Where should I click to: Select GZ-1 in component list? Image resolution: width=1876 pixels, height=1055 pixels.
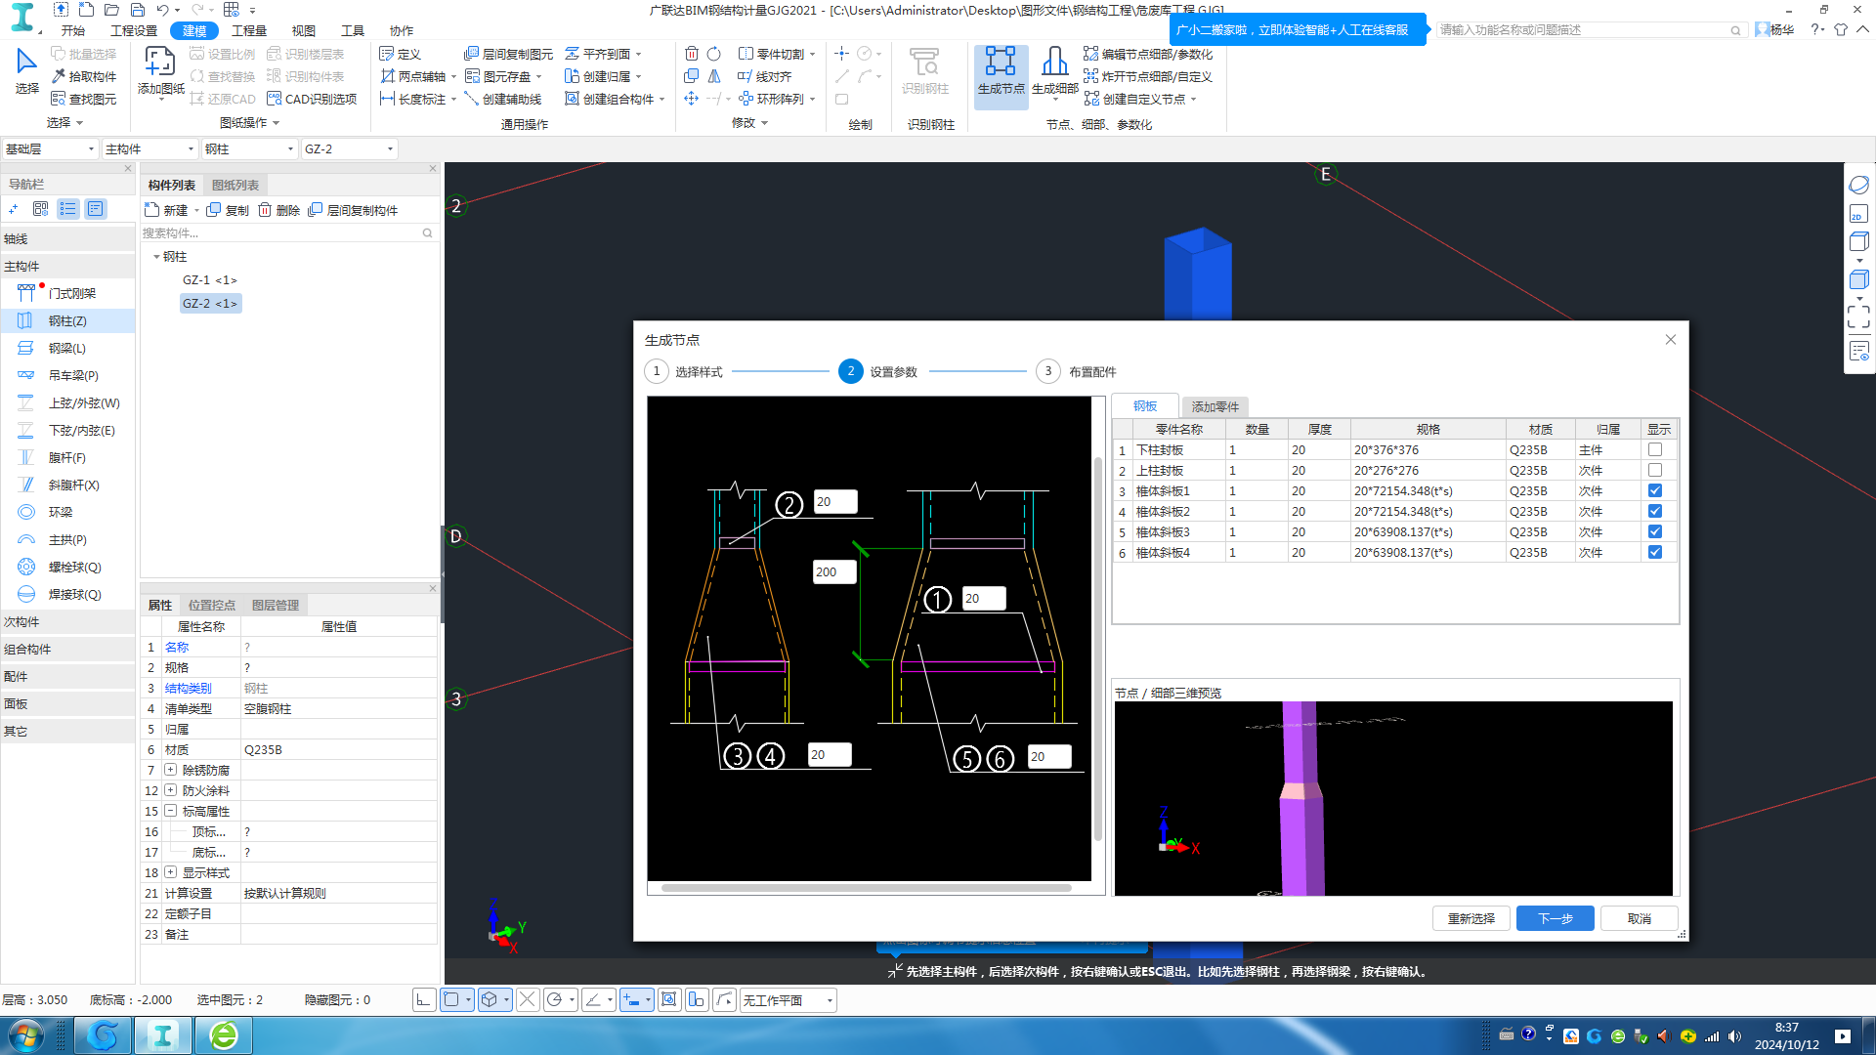[x=209, y=279]
